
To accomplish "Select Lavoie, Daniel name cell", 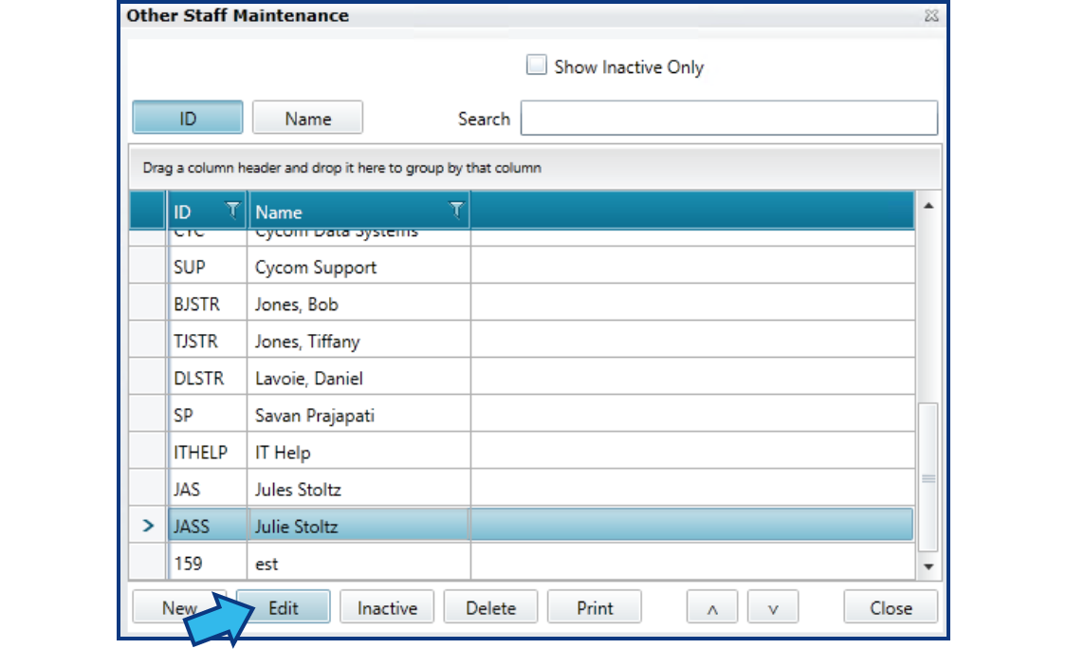I will (x=358, y=377).
